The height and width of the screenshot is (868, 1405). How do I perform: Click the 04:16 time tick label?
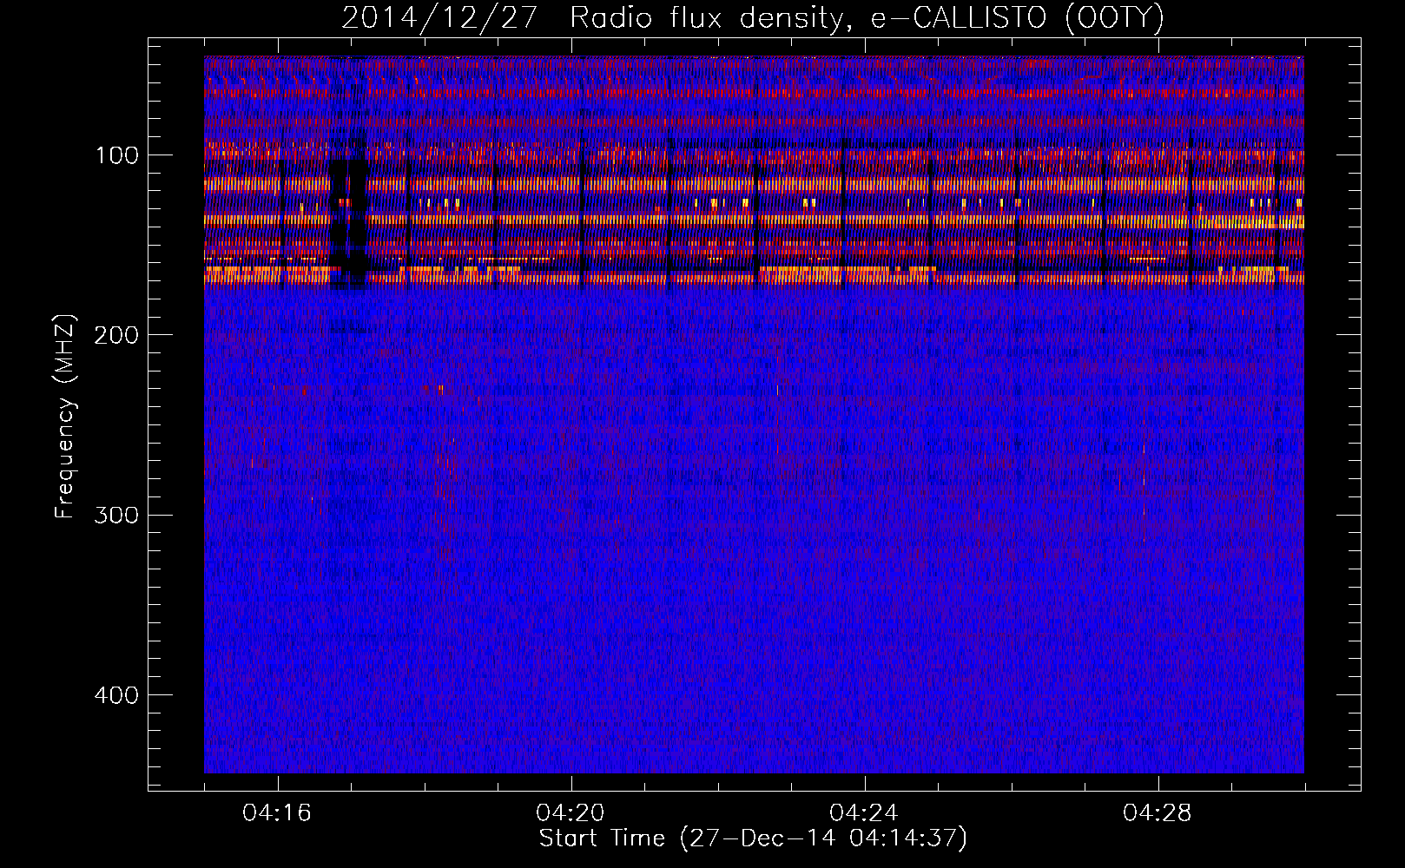[x=278, y=813]
